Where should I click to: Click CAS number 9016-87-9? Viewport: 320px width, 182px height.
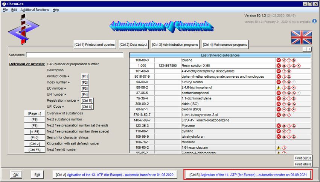(x=142, y=77)
